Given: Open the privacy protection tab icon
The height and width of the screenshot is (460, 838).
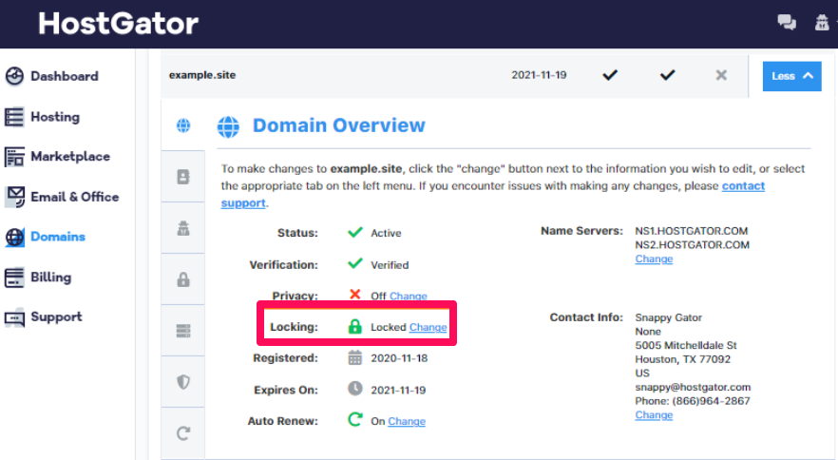Looking at the screenshot, I should click(183, 228).
